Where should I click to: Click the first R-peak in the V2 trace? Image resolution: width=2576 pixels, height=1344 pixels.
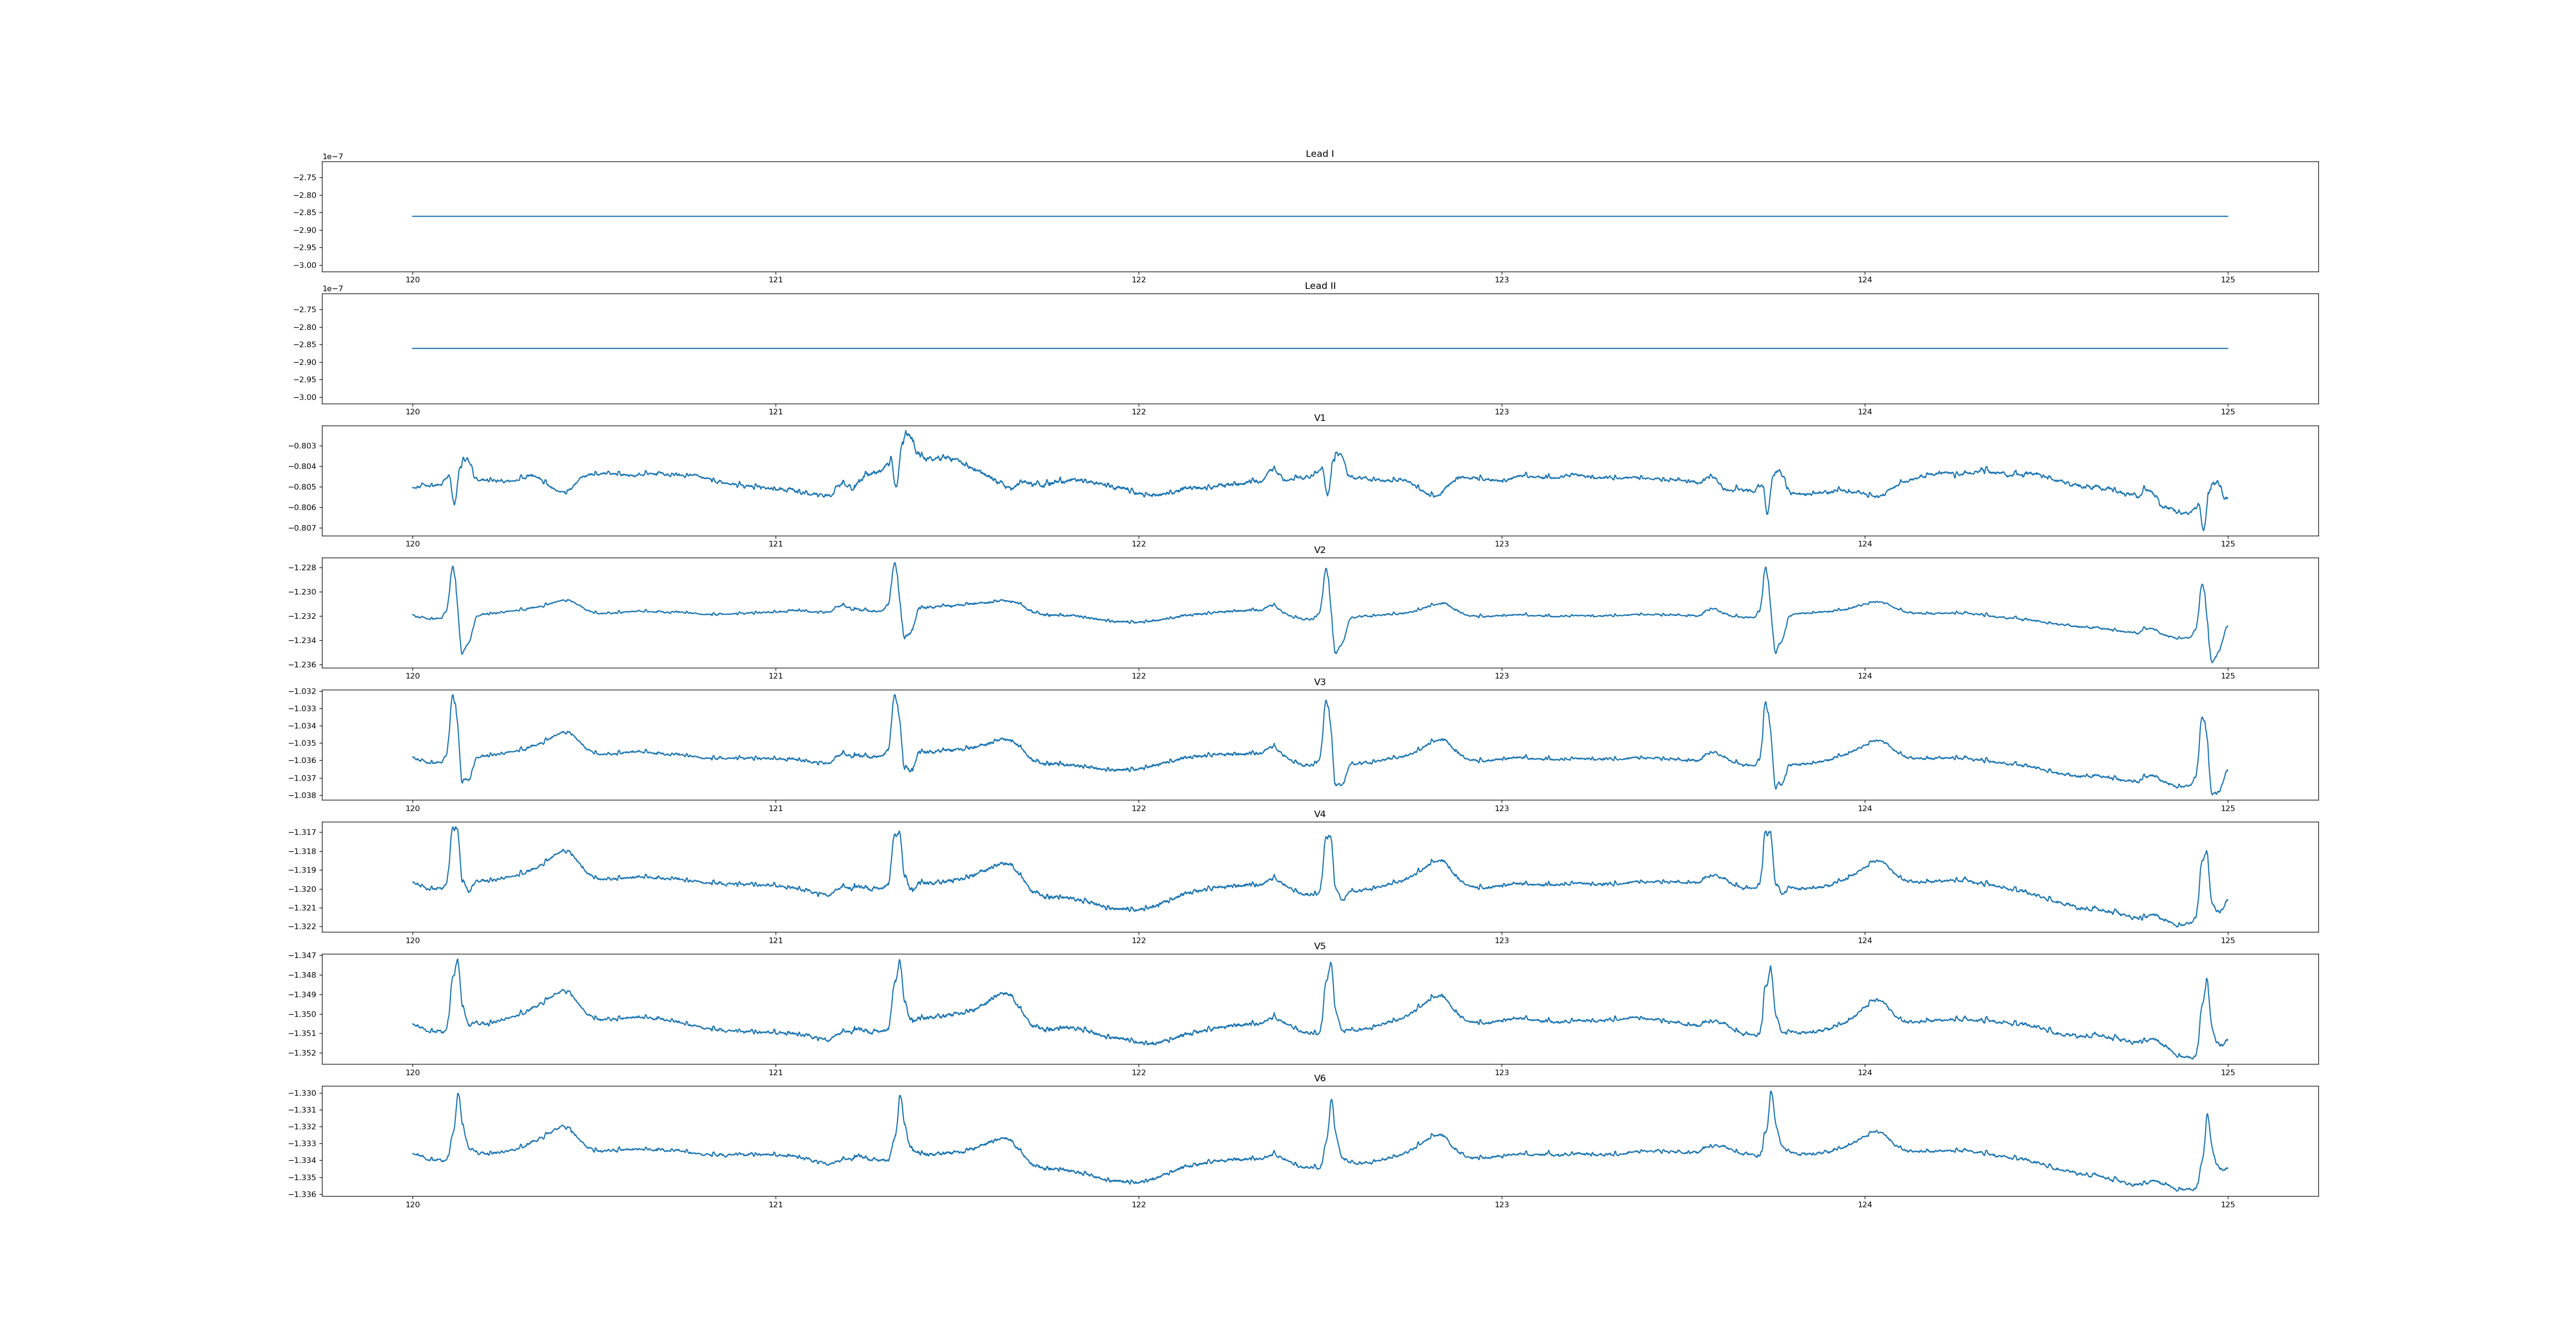coord(452,567)
